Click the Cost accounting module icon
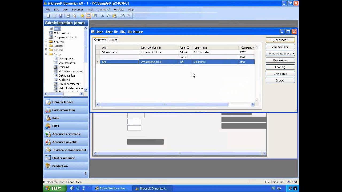This screenshot has height=192, width=342. (48, 110)
